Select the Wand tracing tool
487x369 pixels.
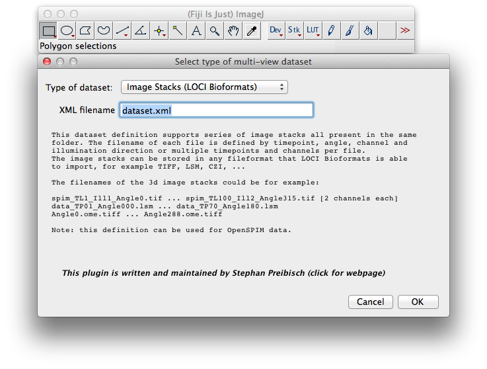coord(178,30)
